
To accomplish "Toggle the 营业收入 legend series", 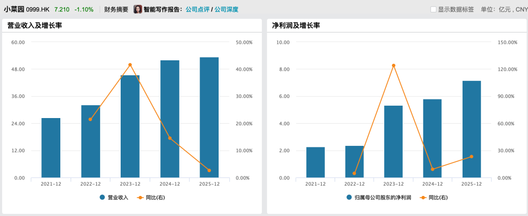I will coord(113,197).
